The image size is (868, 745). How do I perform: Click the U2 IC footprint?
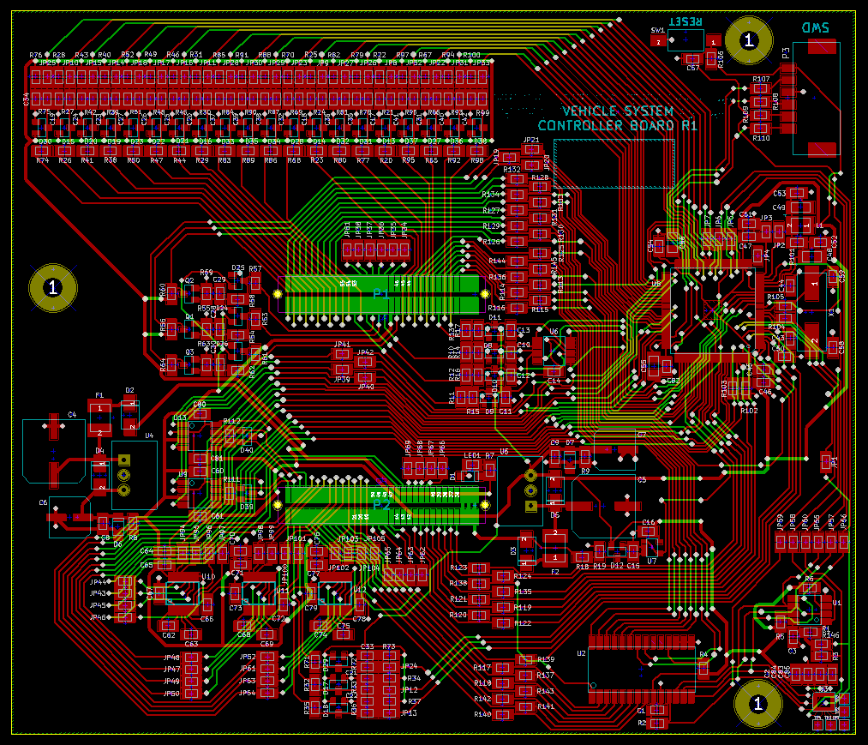[x=641, y=663]
